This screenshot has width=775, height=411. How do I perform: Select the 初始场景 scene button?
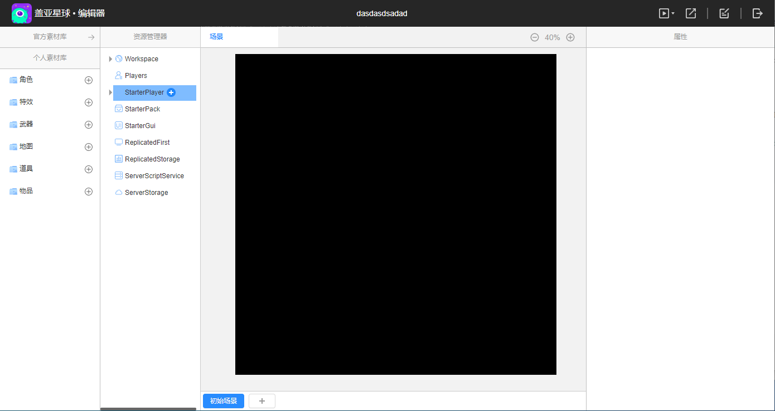tap(224, 401)
